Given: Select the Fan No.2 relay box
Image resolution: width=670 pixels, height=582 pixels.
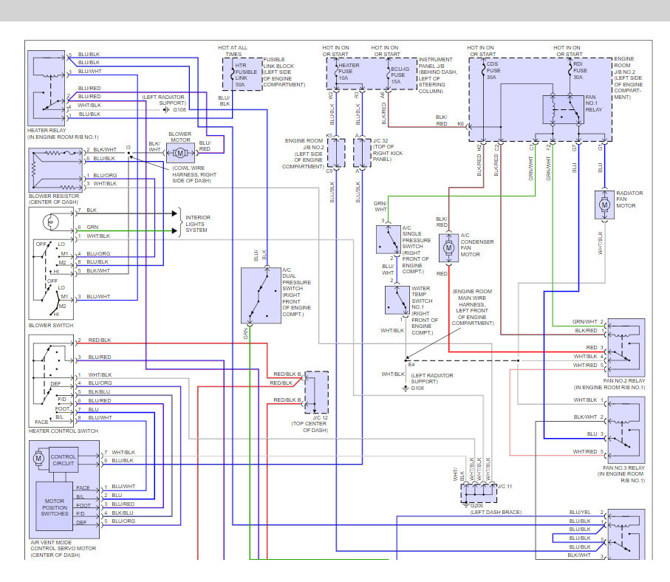Looking at the screenshot, I should click(626, 347).
